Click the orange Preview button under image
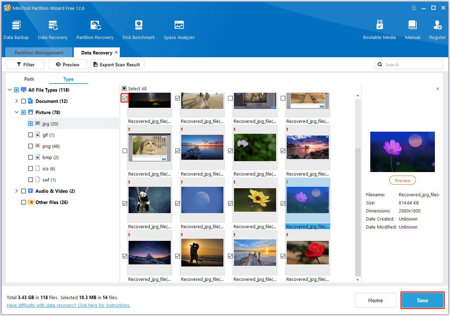The image size is (450, 316). (402, 180)
